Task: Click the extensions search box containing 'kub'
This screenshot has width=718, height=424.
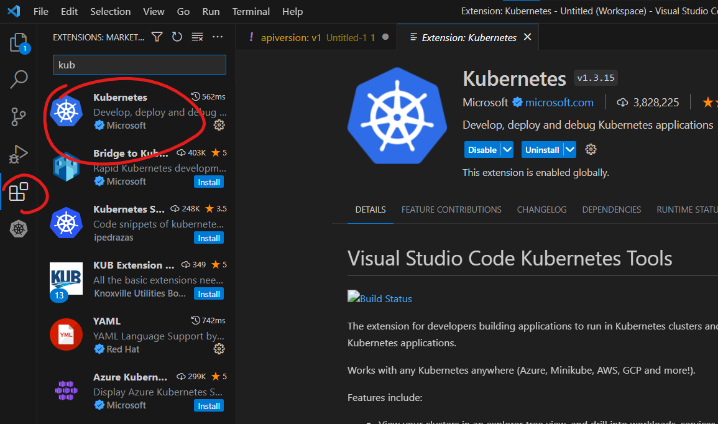Action: click(139, 65)
